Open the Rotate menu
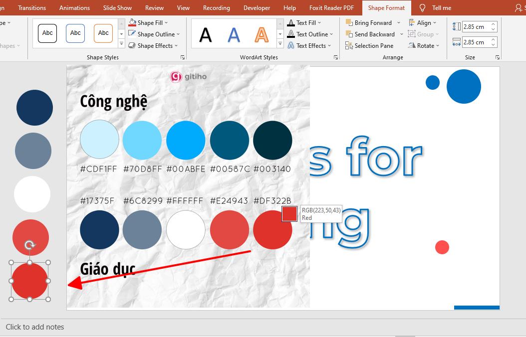The image size is (526, 337). tap(424, 45)
